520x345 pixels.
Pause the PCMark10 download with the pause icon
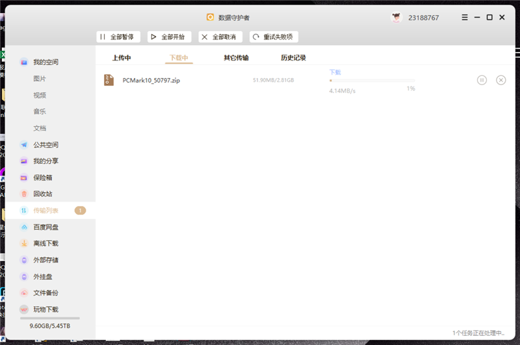coord(482,80)
